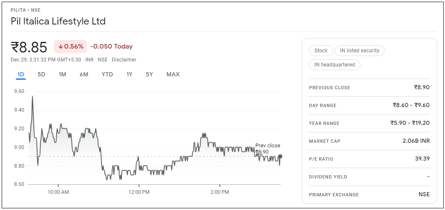Click the 9.40 y-axis label
The width and height of the screenshot is (445, 210).
click(19, 110)
